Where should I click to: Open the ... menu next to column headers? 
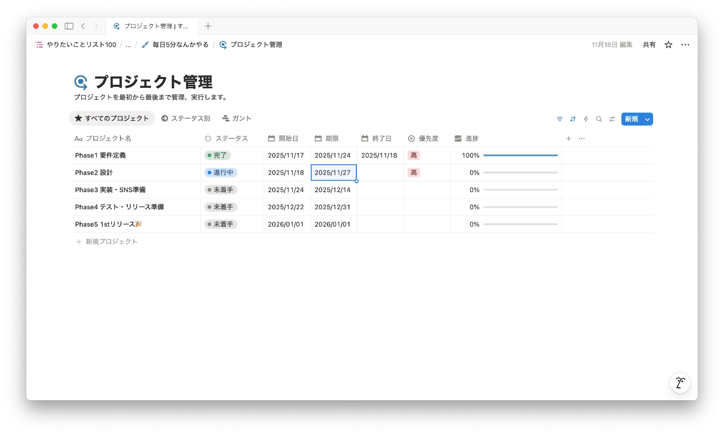coord(581,138)
